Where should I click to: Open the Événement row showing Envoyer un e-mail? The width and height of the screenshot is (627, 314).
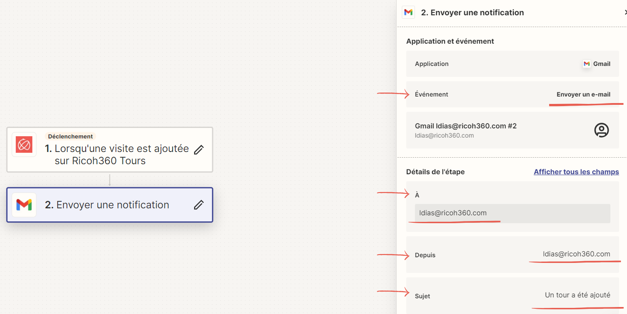pos(512,94)
